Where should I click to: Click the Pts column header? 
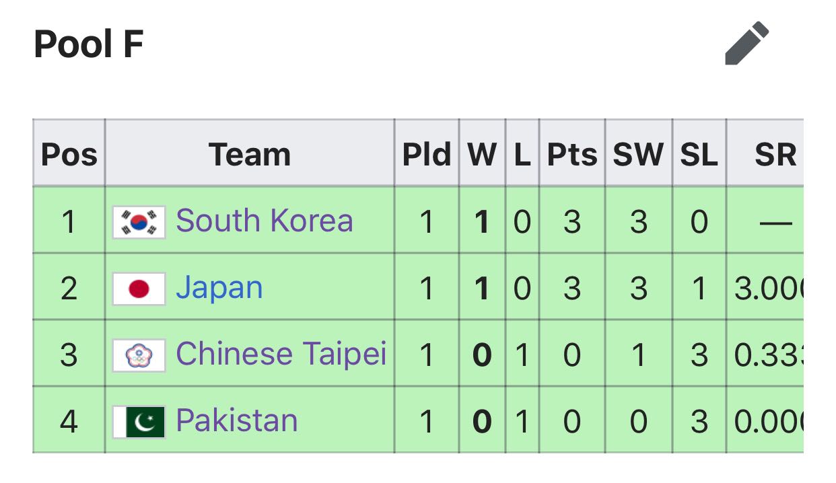click(571, 154)
